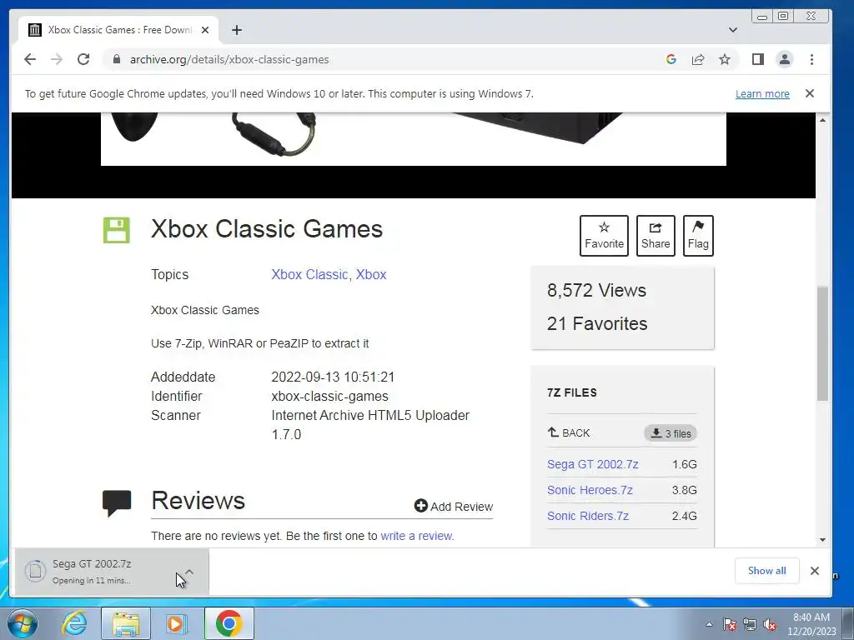Launch Internet Explorer from taskbar

tap(74, 623)
